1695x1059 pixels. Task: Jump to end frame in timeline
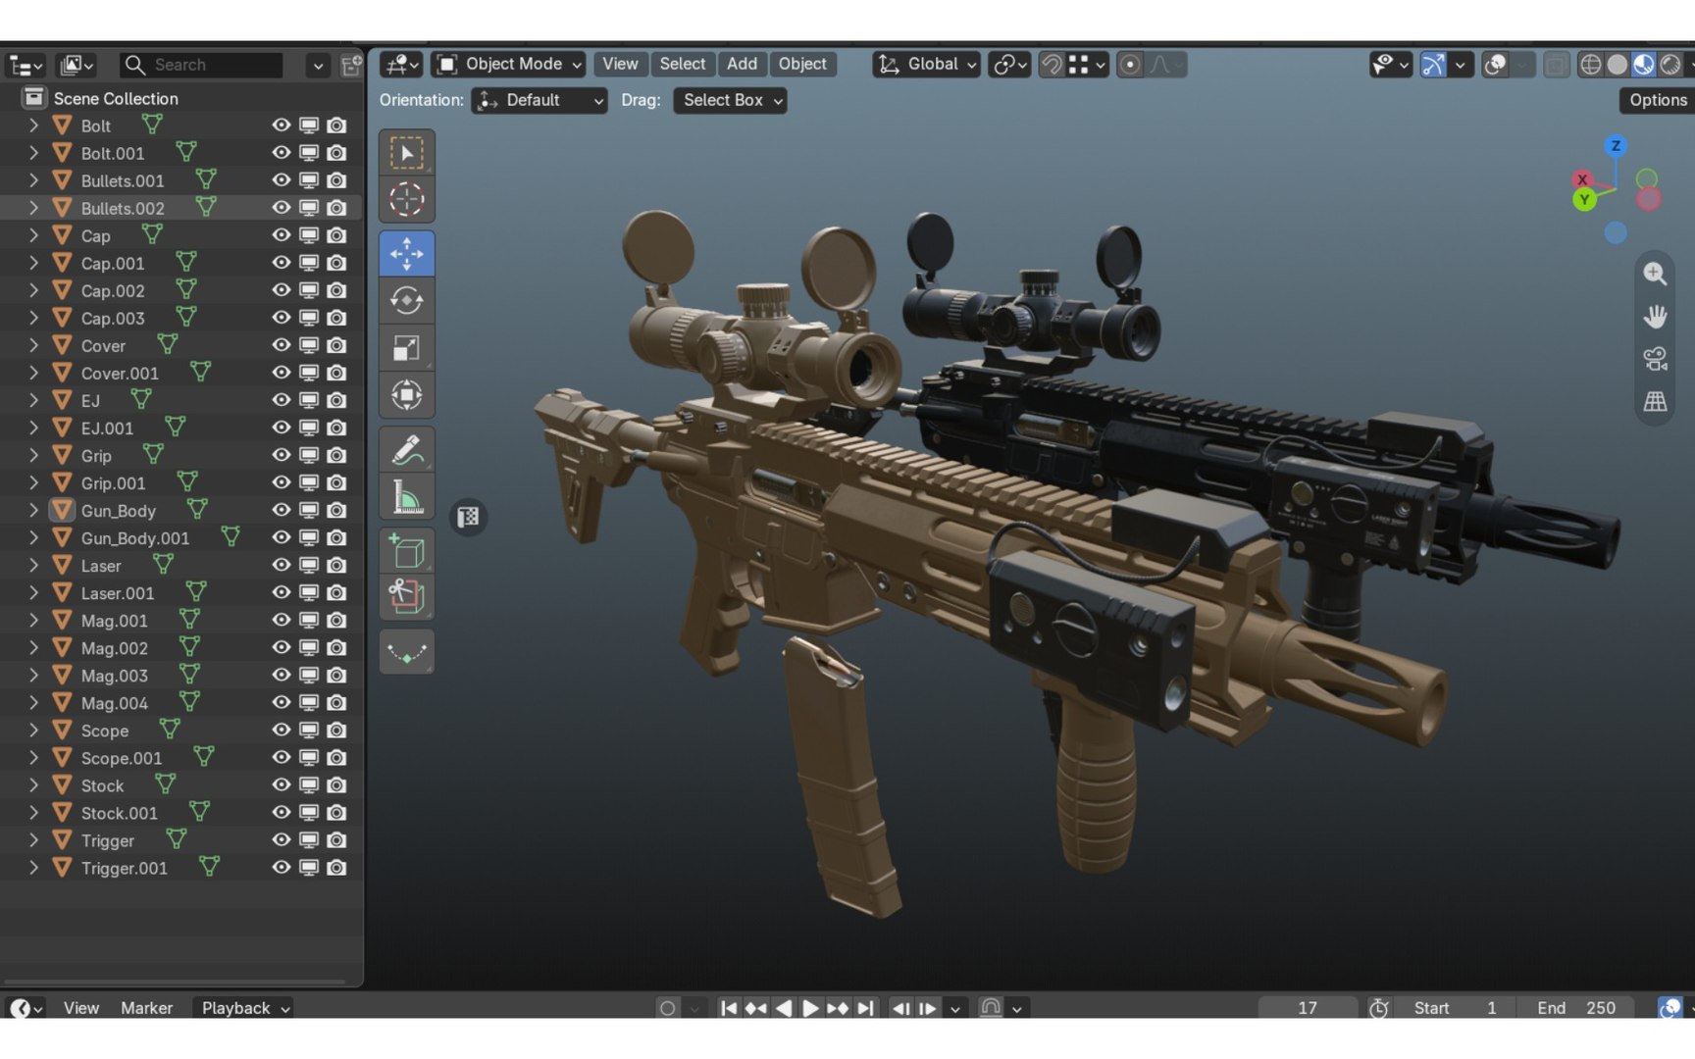point(865,1008)
